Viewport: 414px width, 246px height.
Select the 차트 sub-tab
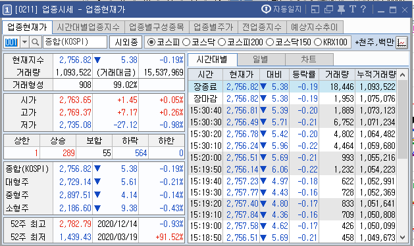click(x=309, y=60)
